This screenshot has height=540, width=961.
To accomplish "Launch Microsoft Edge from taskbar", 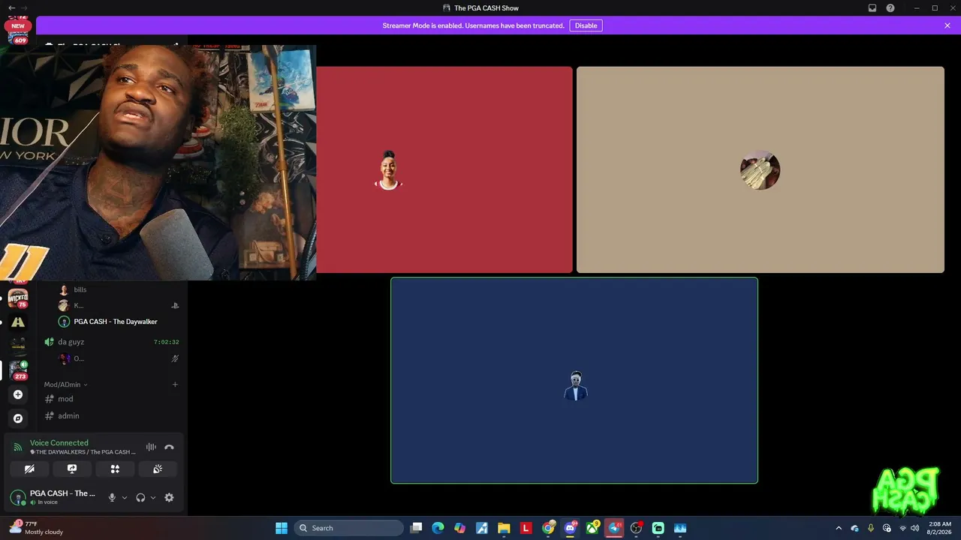I will point(438,528).
